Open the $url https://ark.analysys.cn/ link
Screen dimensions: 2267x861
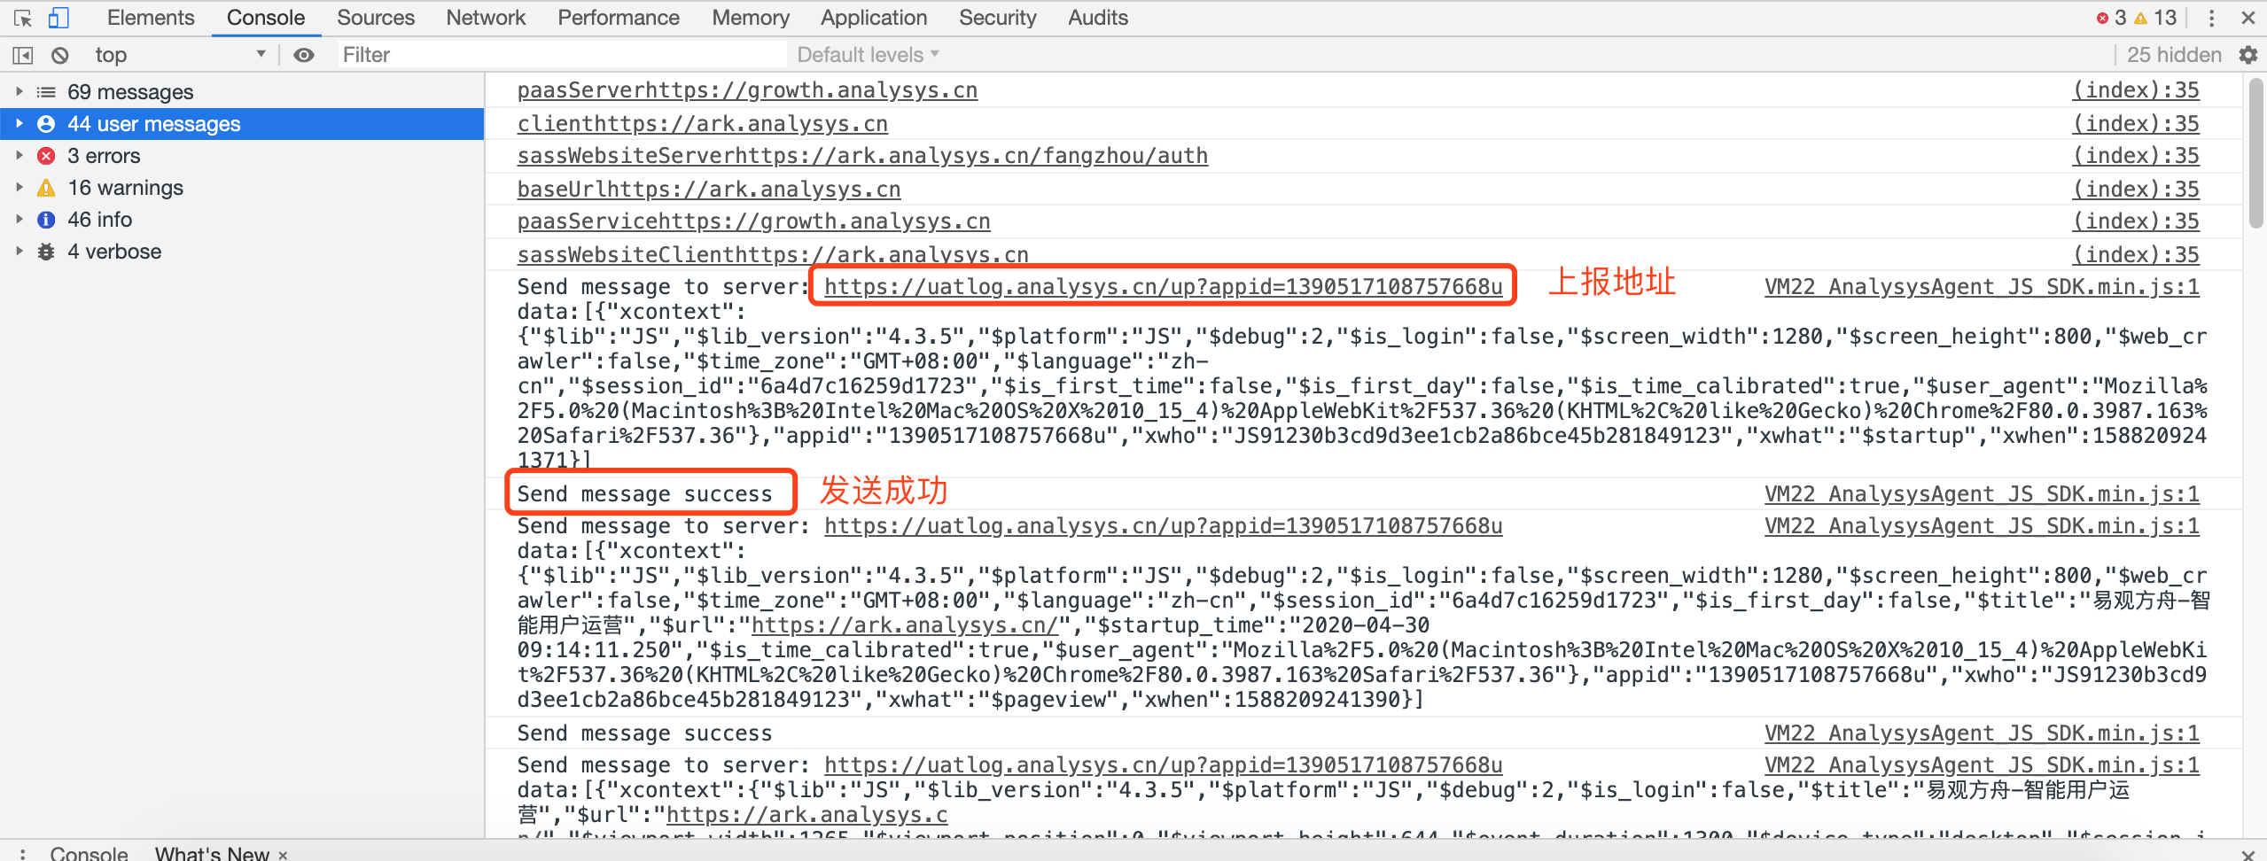tap(905, 625)
